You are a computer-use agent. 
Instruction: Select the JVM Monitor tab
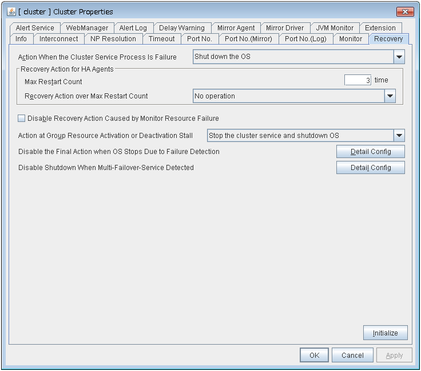click(335, 28)
